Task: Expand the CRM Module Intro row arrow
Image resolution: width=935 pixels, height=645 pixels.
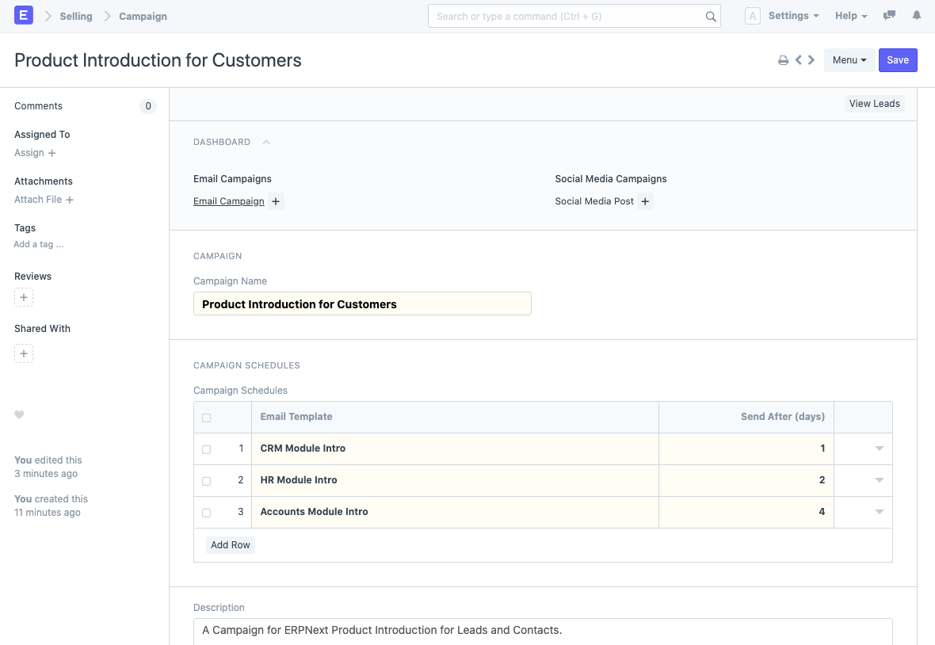Action: point(879,448)
